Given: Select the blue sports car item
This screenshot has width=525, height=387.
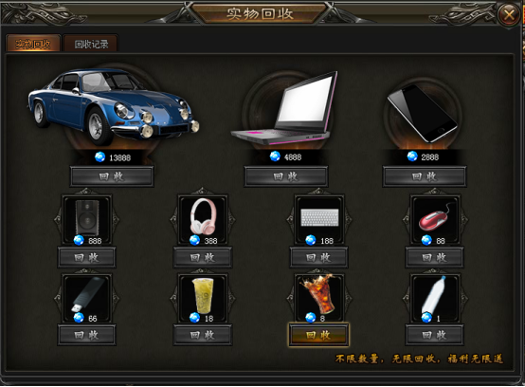Looking at the screenshot, I should (x=113, y=105).
